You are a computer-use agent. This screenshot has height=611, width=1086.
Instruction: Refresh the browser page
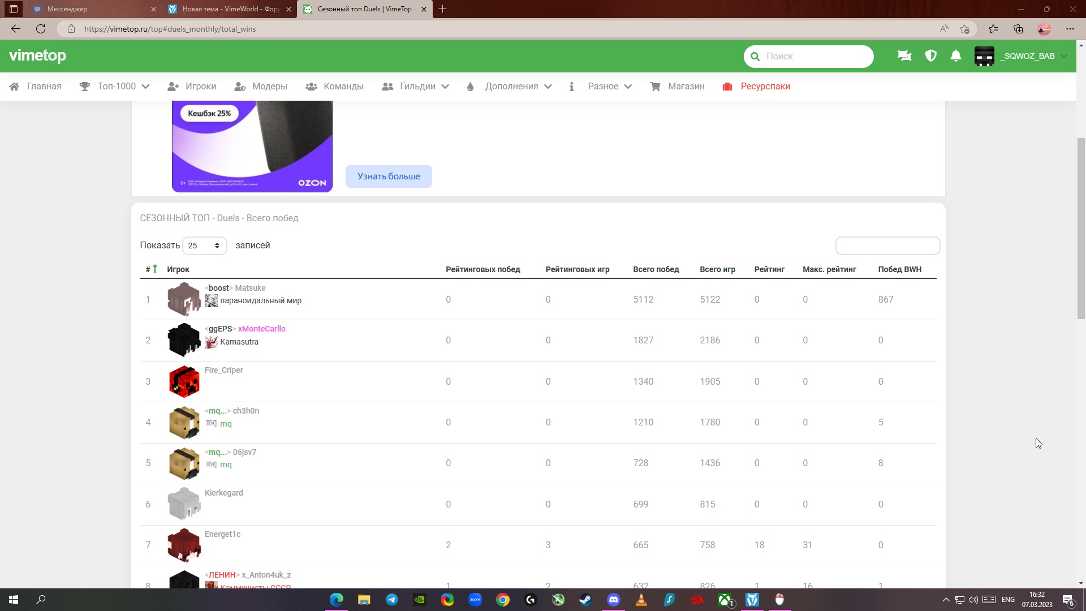(41, 29)
